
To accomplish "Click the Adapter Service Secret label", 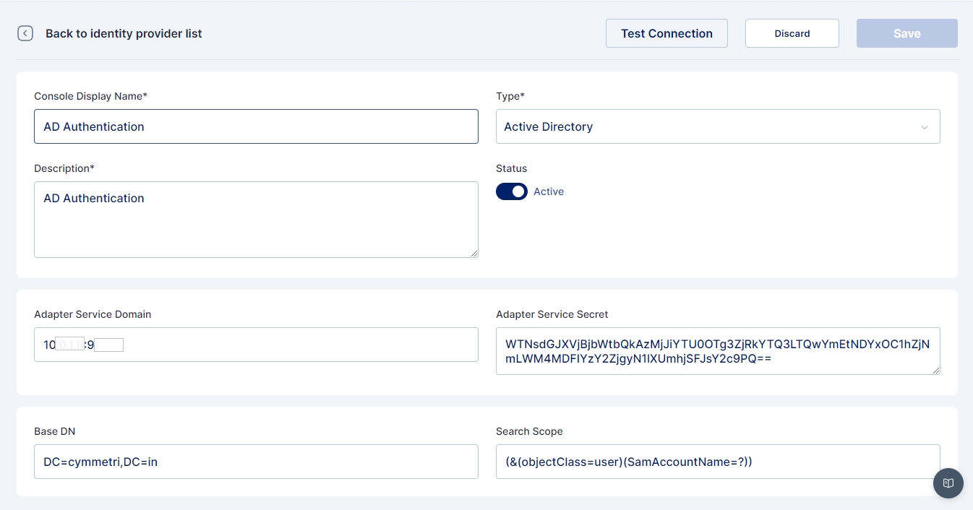I will [x=552, y=314].
